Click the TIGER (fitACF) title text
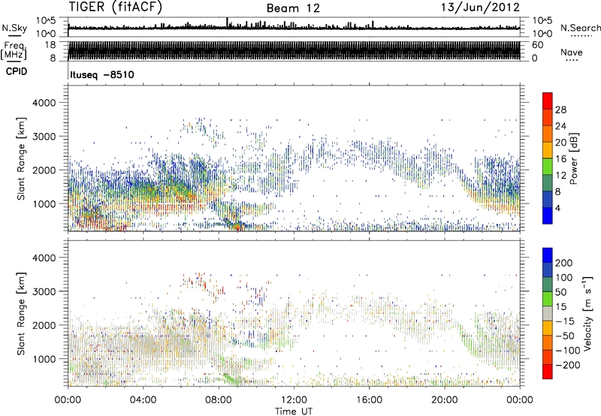This screenshot has height=416, width=601. coord(116,7)
